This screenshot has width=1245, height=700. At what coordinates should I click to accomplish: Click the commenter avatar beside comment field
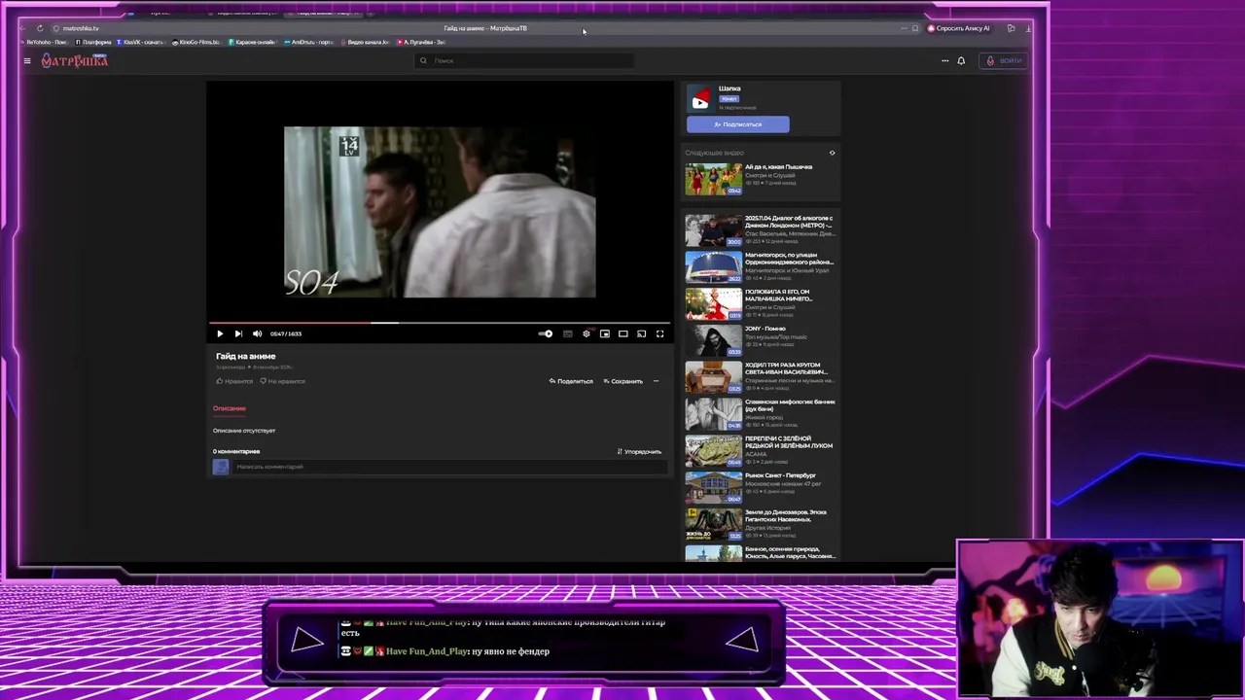(221, 467)
